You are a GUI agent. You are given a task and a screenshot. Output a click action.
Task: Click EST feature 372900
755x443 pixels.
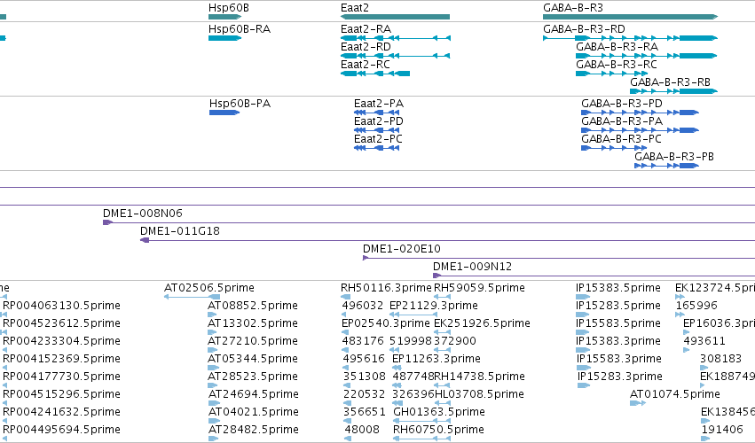[455, 341]
